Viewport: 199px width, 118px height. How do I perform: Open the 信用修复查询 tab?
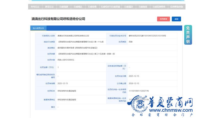tap(177, 7)
